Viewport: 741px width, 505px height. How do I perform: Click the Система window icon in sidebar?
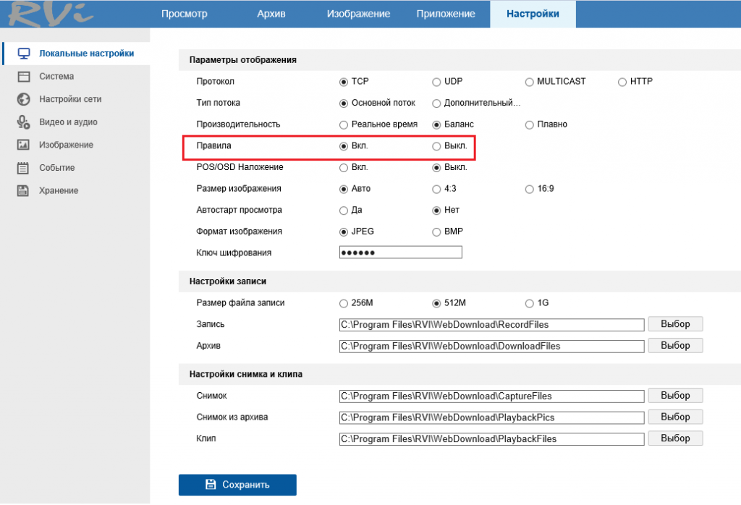[x=23, y=77]
